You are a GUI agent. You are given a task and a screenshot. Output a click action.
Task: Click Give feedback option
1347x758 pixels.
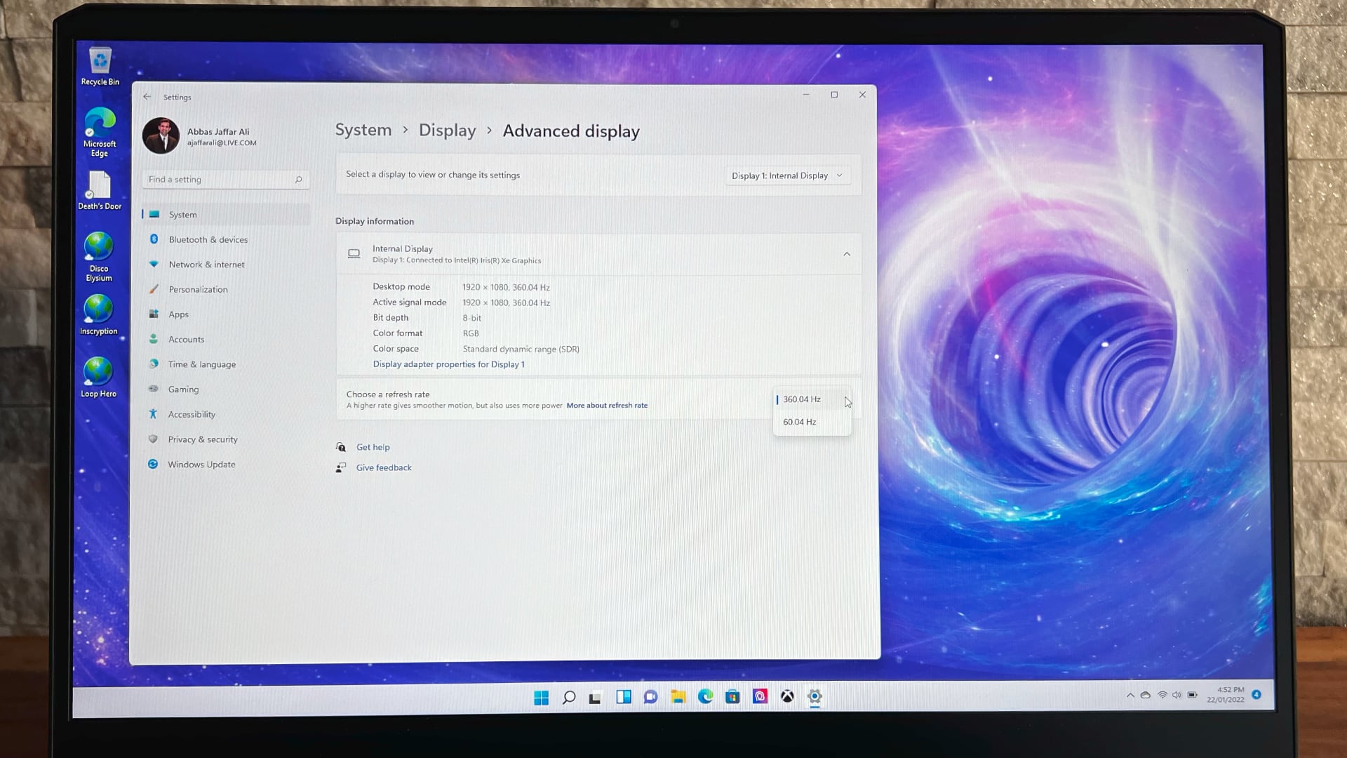point(384,467)
